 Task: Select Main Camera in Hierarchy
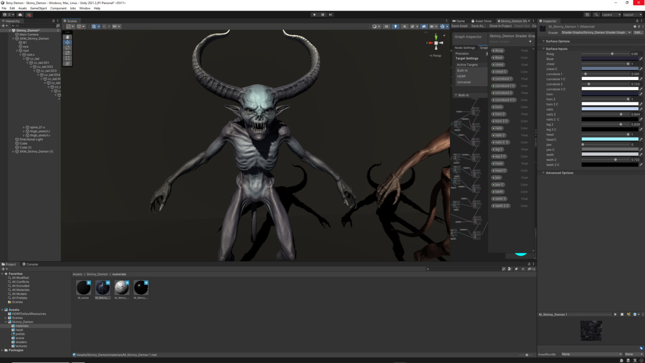(29, 34)
